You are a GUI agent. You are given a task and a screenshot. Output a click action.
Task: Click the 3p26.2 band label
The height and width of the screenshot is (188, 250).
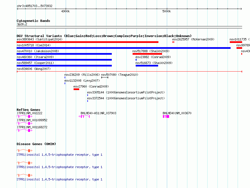coord(22,24)
